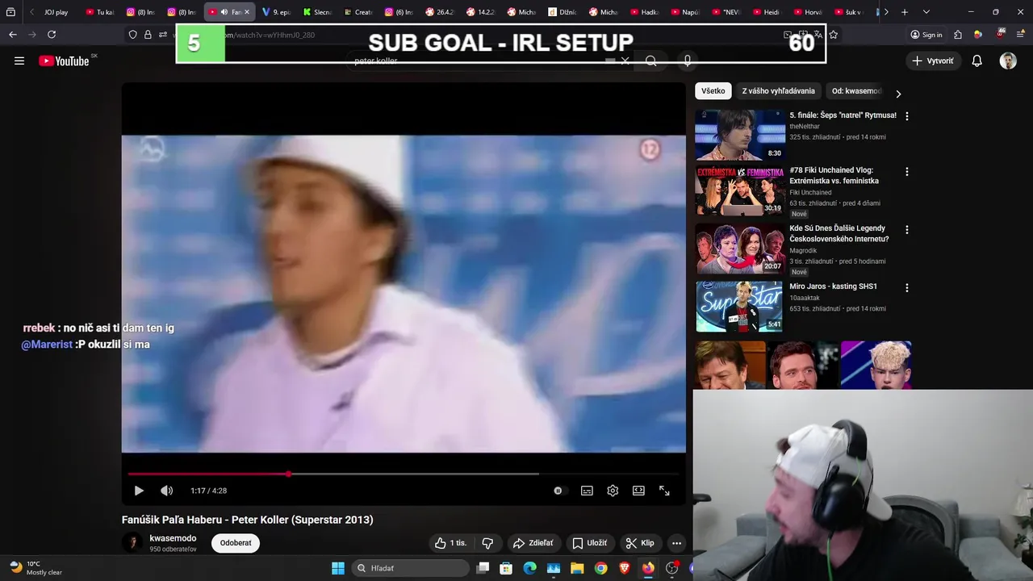Open options for Fiki Unchained Vlog video
Image resolution: width=1033 pixels, height=581 pixels.
pyautogui.click(x=906, y=172)
